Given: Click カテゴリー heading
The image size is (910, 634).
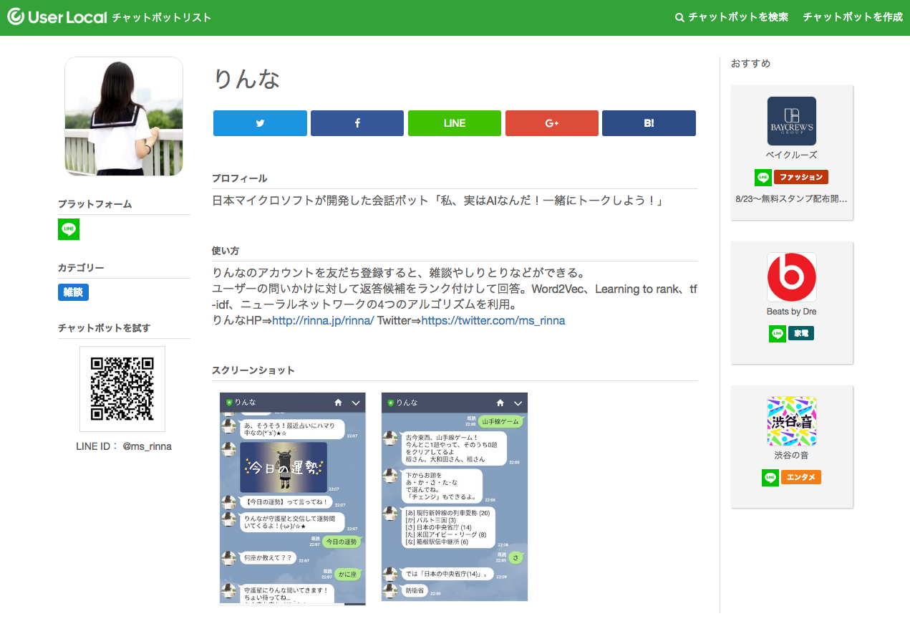Looking at the screenshot, I should coord(81,268).
